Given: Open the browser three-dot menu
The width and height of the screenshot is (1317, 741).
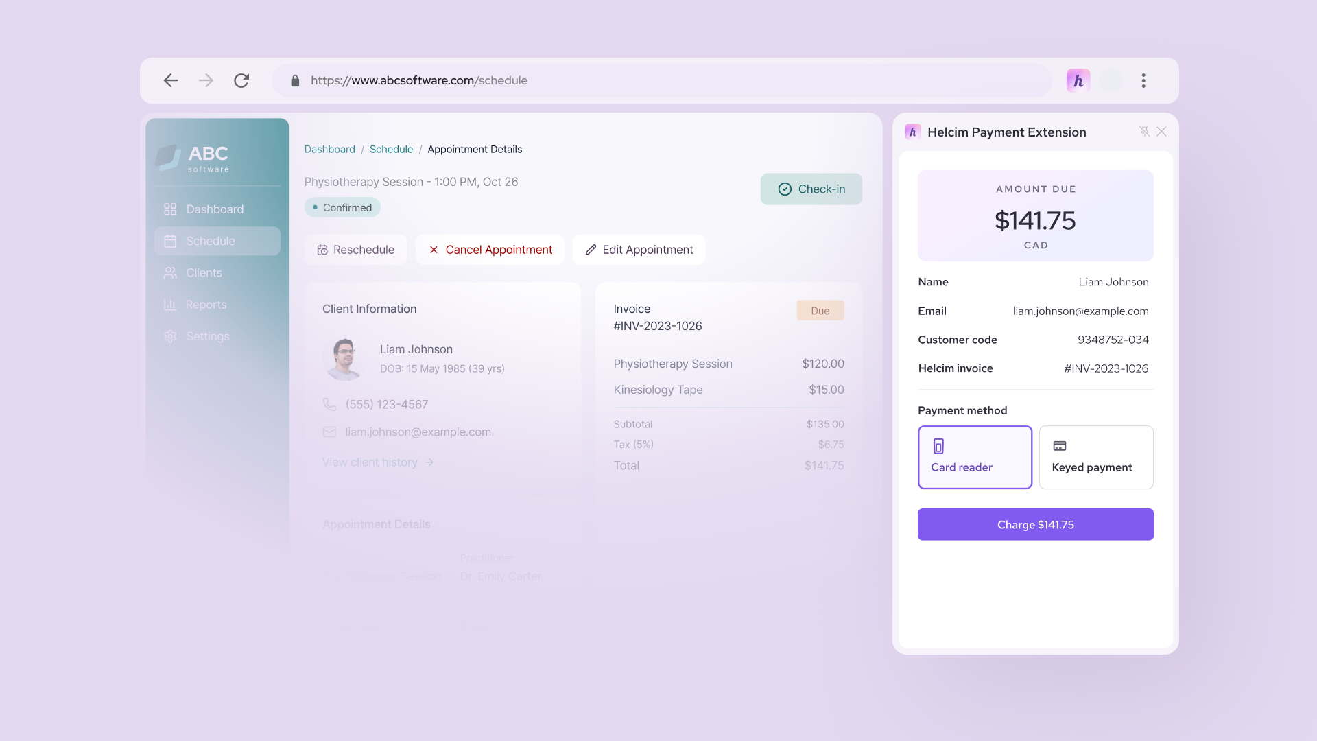Looking at the screenshot, I should (1143, 80).
